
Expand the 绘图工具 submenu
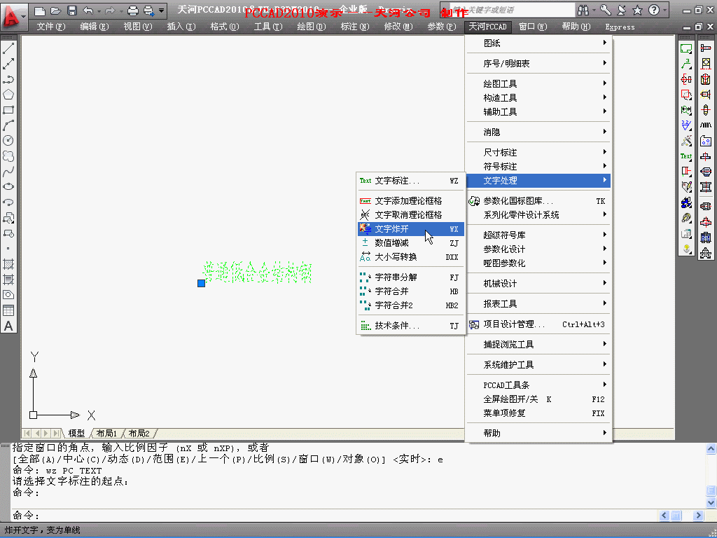coord(538,84)
